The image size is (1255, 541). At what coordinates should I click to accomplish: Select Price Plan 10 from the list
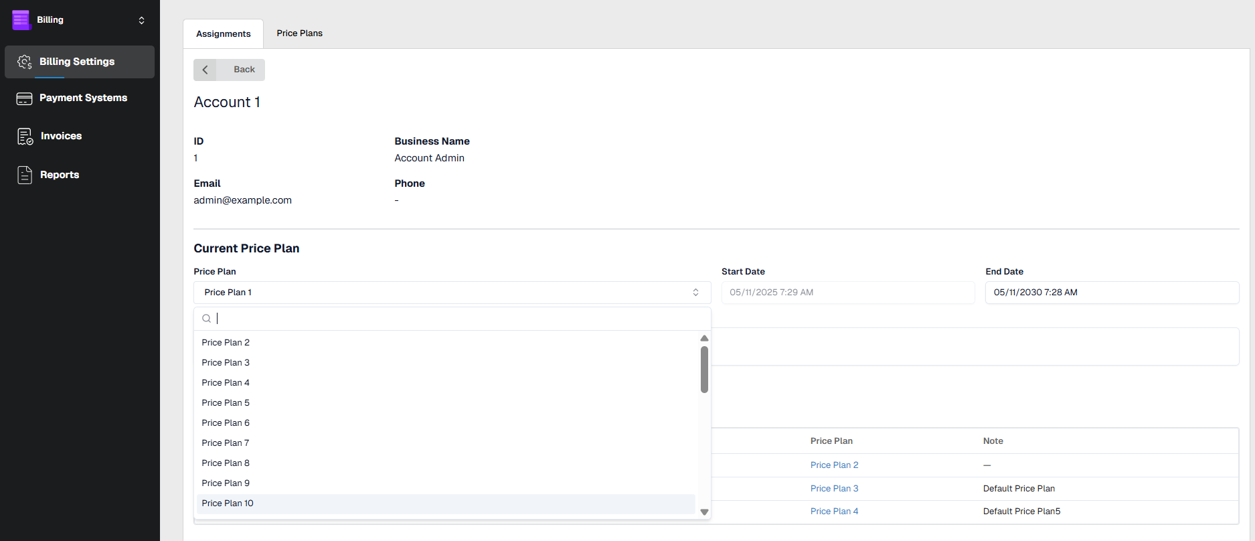228,504
